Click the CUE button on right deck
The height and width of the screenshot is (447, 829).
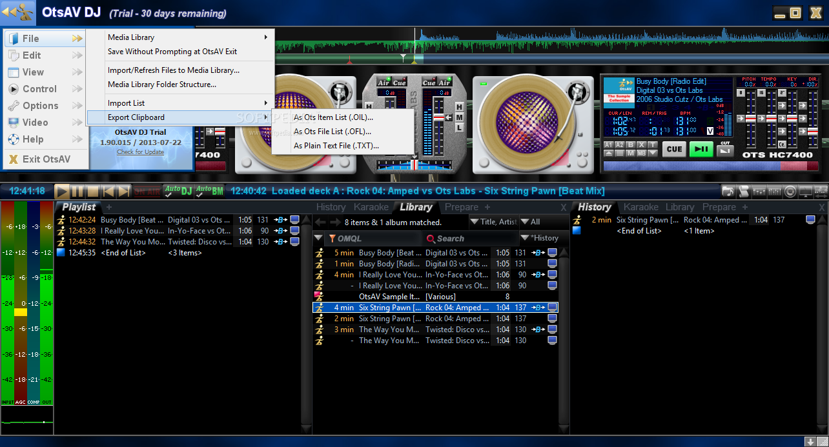(674, 149)
